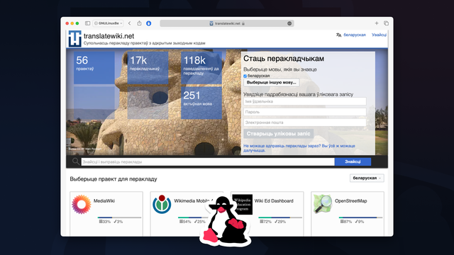Click the Wikimedia Mobile project logo

pyautogui.click(x=162, y=204)
